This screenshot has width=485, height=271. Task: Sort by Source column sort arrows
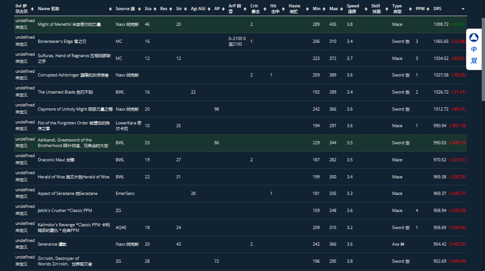[139, 9]
